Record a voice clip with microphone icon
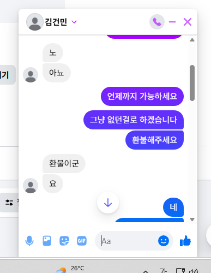 click(29, 241)
